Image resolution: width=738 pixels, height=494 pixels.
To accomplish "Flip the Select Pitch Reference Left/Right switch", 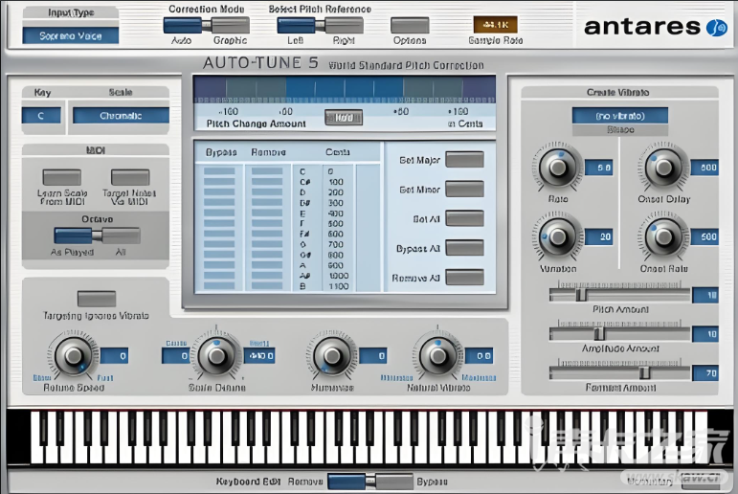I will [320, 25].
